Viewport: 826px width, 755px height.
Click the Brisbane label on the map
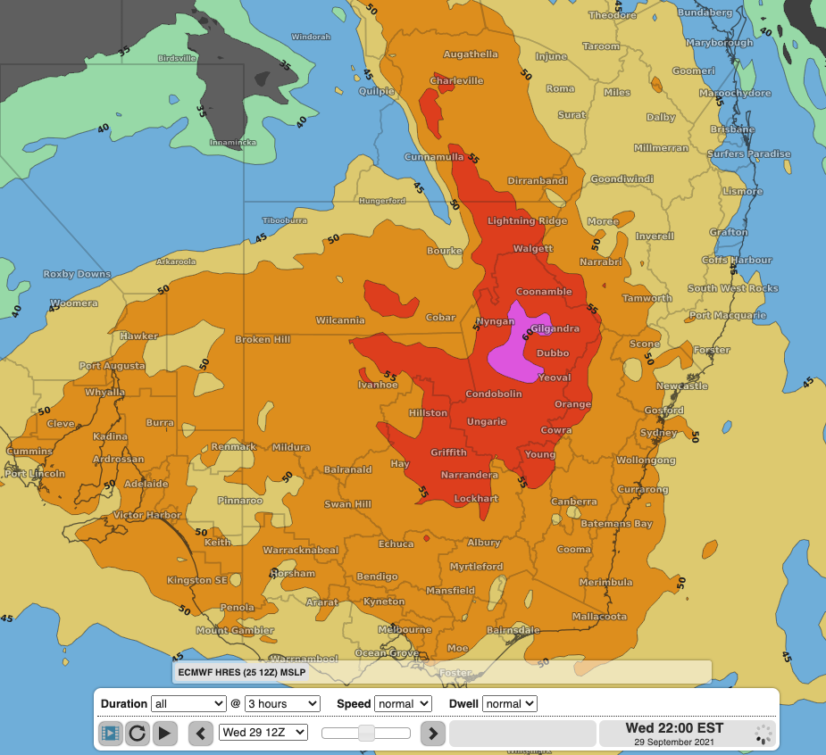(x=732, y=129)
